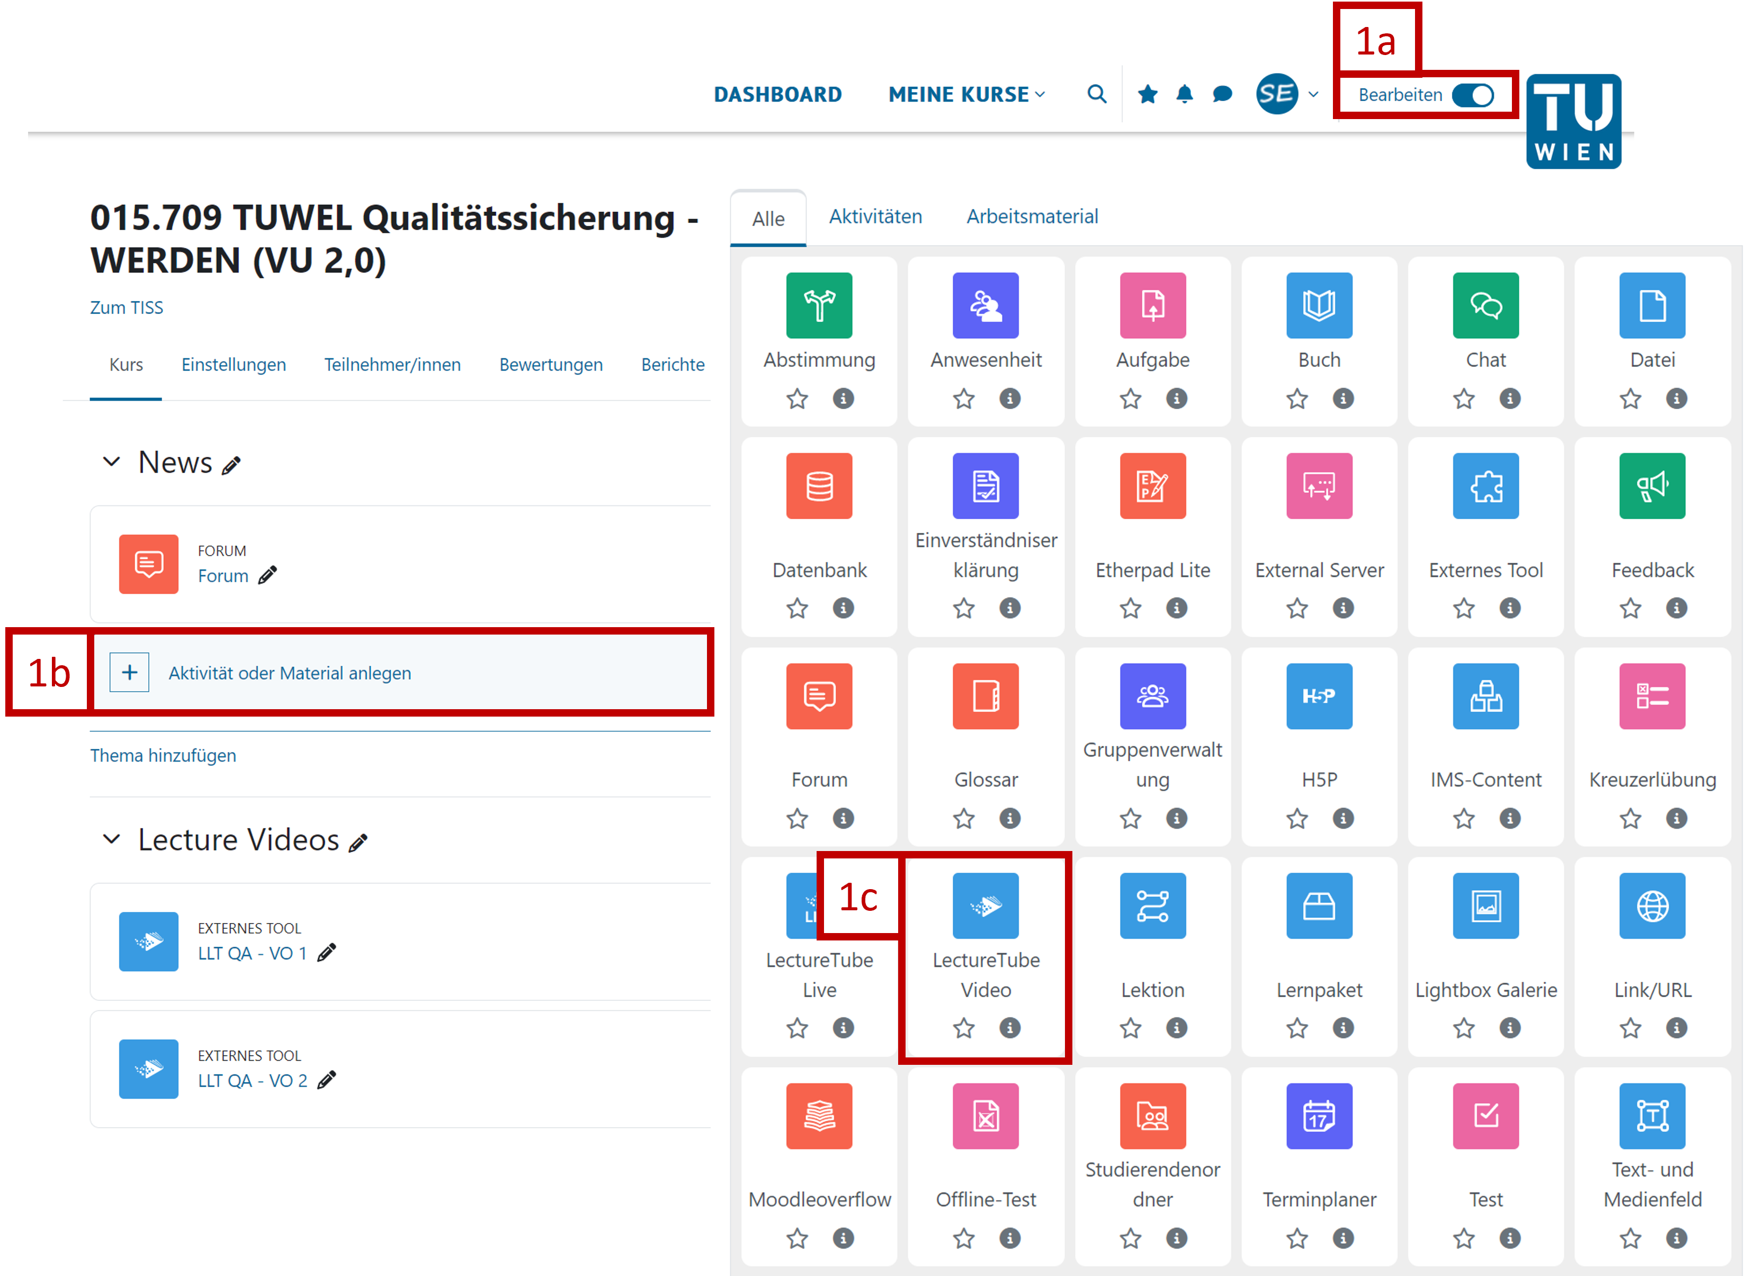Screen dimensions: 1764x1276
Task: Pick the Moodleoverflow icon
Action: pos(819,1116)
